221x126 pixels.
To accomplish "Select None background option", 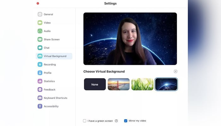I will (95, 84).
